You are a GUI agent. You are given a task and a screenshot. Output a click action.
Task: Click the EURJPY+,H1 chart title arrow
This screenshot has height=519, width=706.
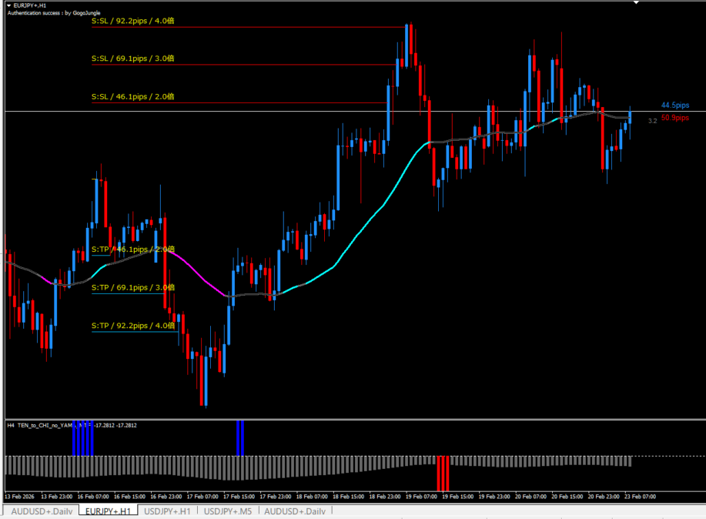click(x=8, y=5)
